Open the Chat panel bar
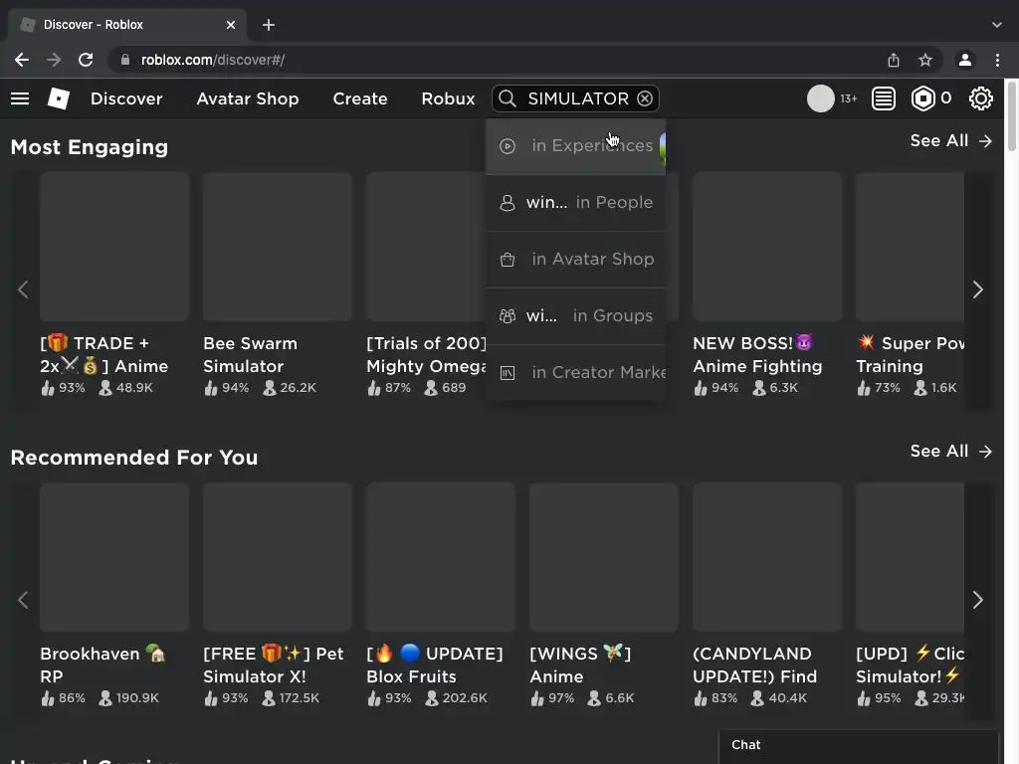Image resolution: width=1019 pixels, height=764 pixels. point(859,746)
